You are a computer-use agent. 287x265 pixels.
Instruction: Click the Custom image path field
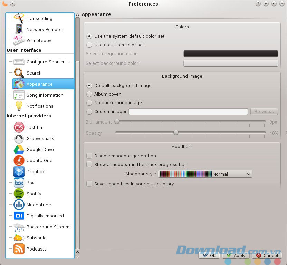click(x=188, y=112)
